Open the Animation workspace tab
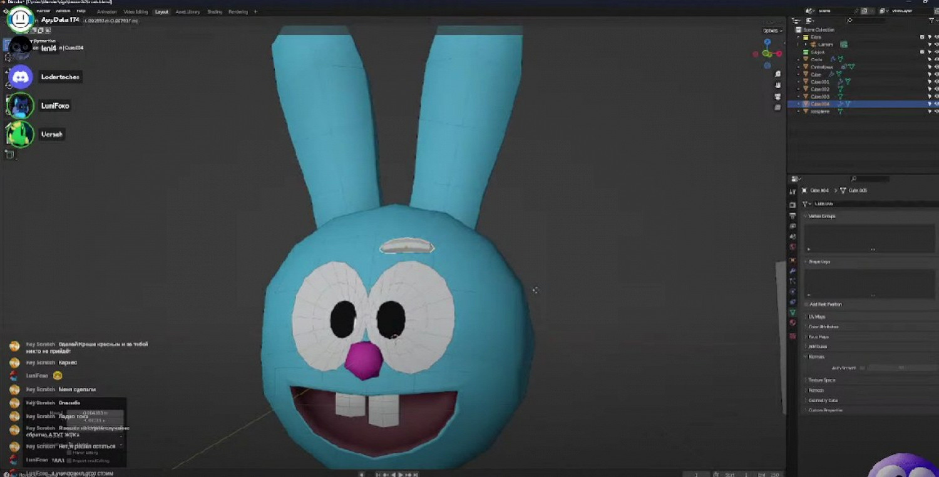The height and width of the screenshot is (477, 939). click(x=106, y=12)
